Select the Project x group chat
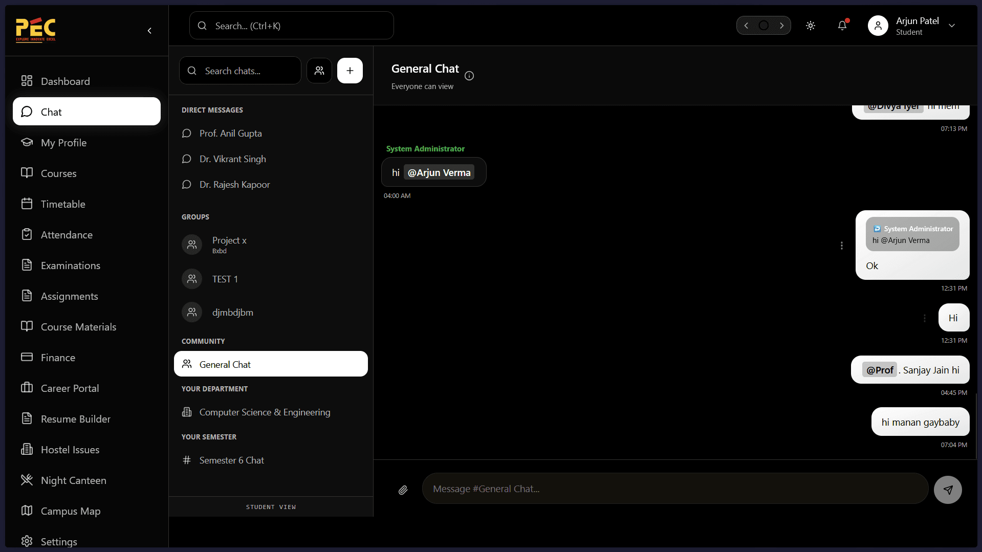The height and width of the screenshot is (552, 982). coord(229,244)
